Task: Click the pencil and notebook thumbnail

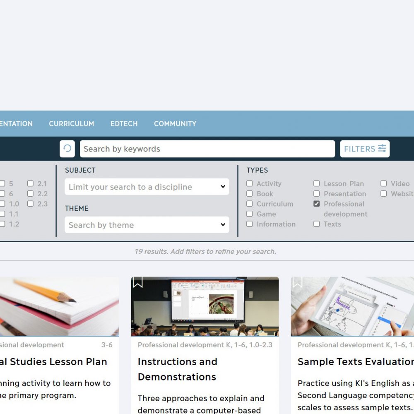Action: tap(59, 306)
